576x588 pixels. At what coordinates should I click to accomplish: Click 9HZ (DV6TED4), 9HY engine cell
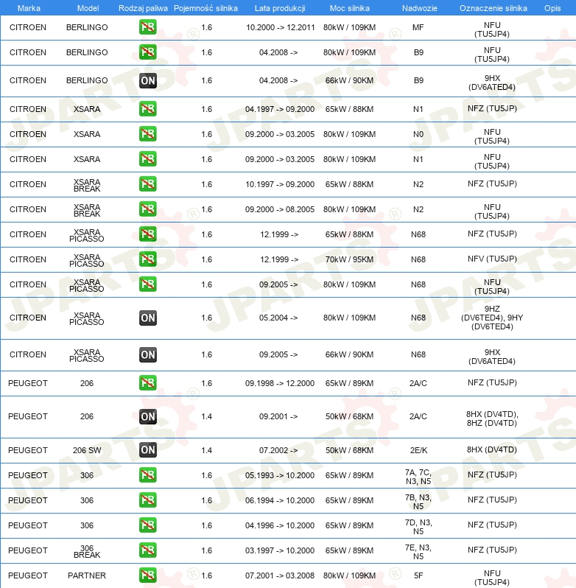point(492,318)
